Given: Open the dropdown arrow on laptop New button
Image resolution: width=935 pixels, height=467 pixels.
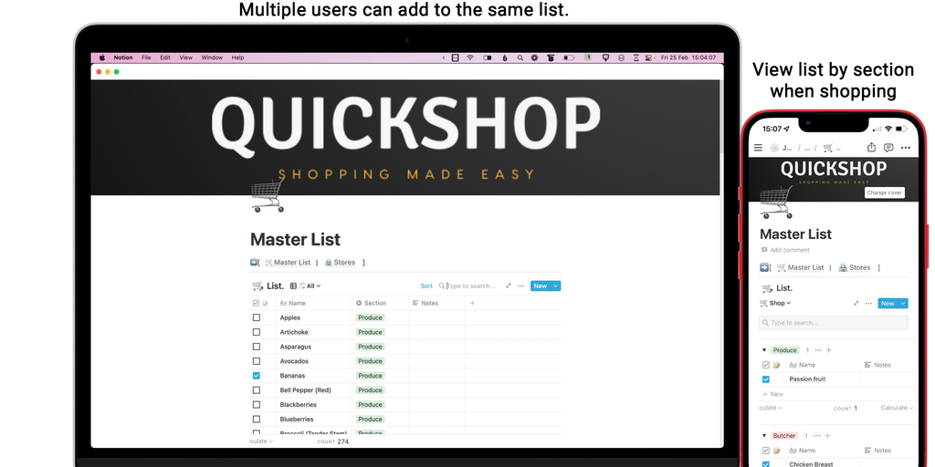Looking at the screenshot, I should 556,285.
